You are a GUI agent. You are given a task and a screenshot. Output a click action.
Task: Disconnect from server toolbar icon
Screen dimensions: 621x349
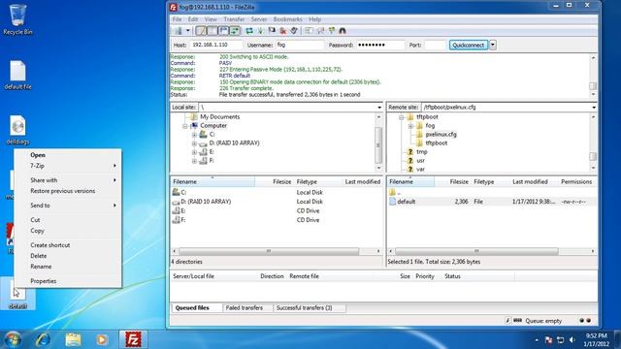click(x=282, y=31)
